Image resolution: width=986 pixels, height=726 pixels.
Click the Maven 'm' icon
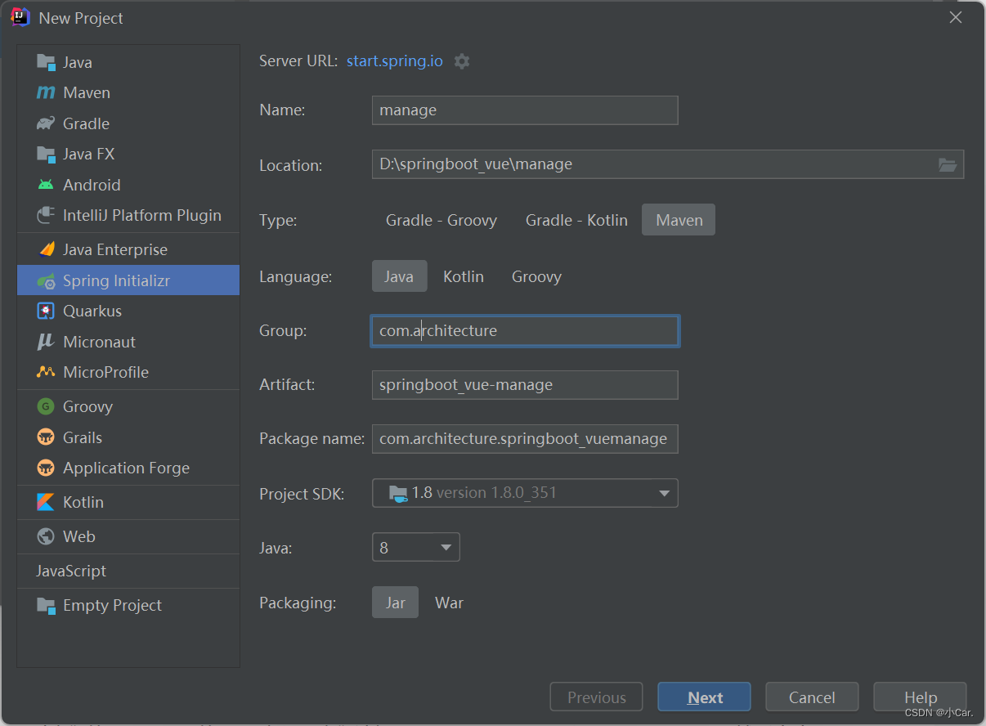pos(46,92)
